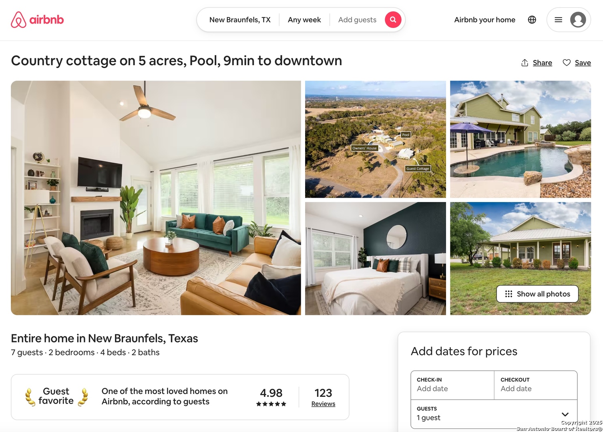Open the globe language selector

pyautogui.click(x=532, y=20)
